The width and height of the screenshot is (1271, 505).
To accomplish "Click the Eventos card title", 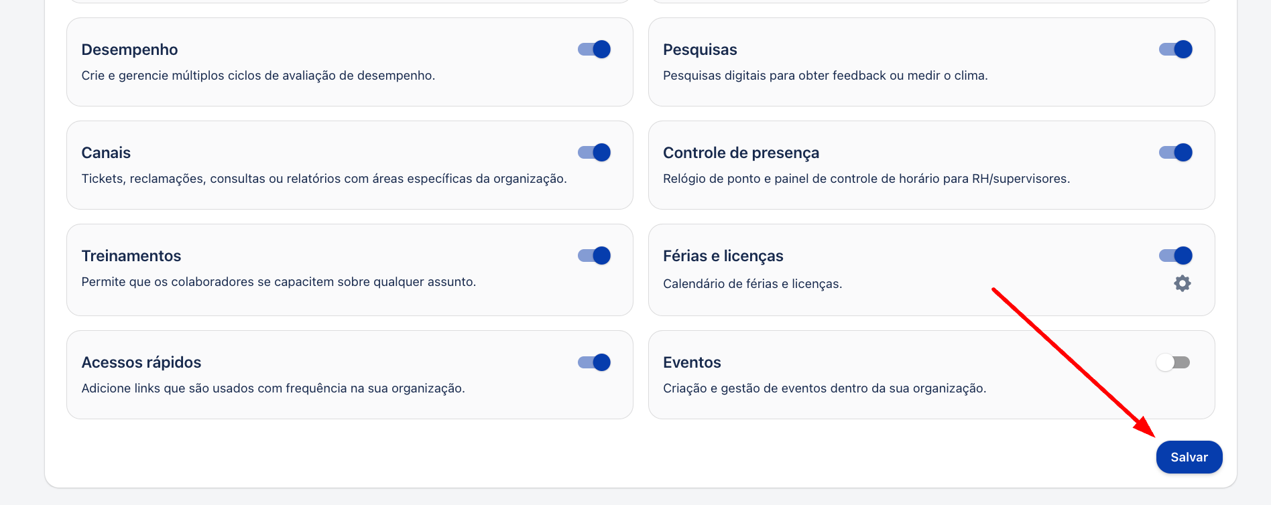I will tap(692, 362).
